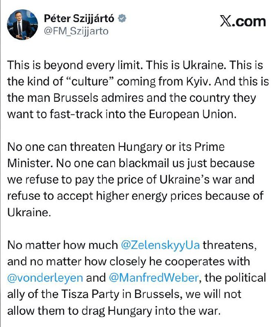Screen dimensions: 278x327
Task: Click the blue verified badge
Action: pyautogui.click(x=122, y=18)
